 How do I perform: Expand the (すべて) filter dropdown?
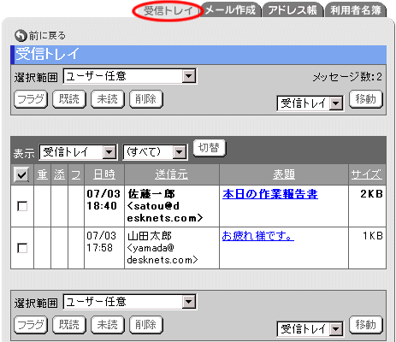[x=155, y=152]
